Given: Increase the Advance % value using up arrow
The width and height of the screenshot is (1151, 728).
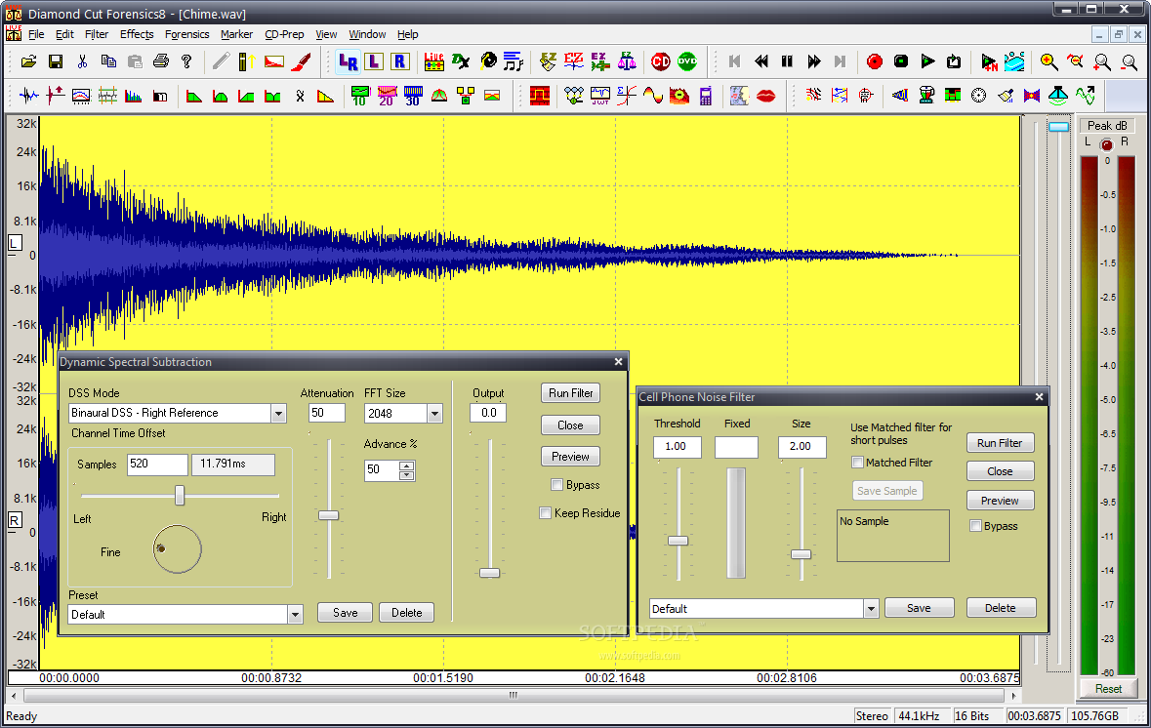Looking at the screenshot, I should [x=407, y=466].
